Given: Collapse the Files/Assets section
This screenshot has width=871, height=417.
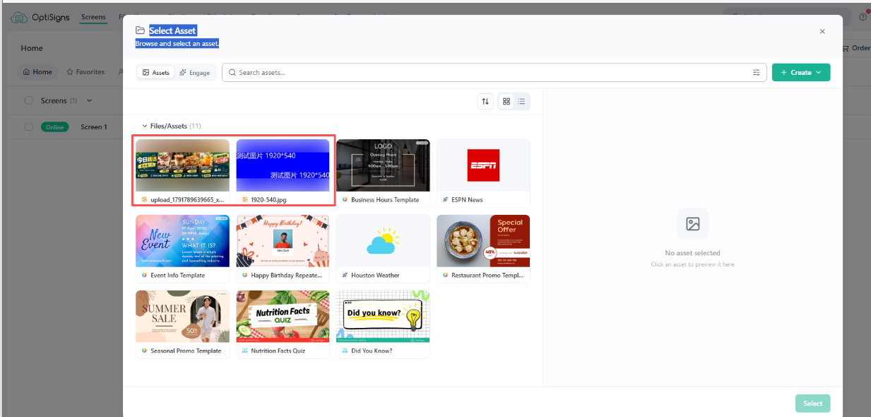Looking at the screenshot, I should coord(144,126).
